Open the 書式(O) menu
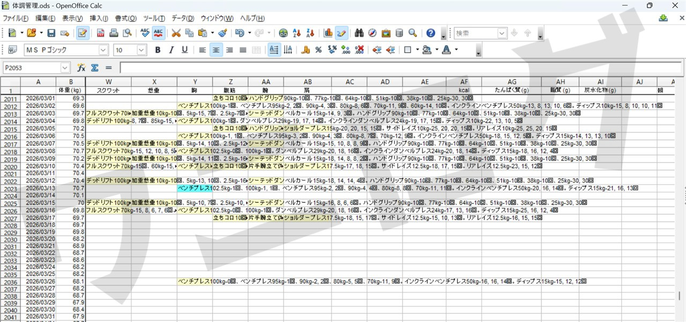This screenshot has width=686, height=322. [125, 18]
